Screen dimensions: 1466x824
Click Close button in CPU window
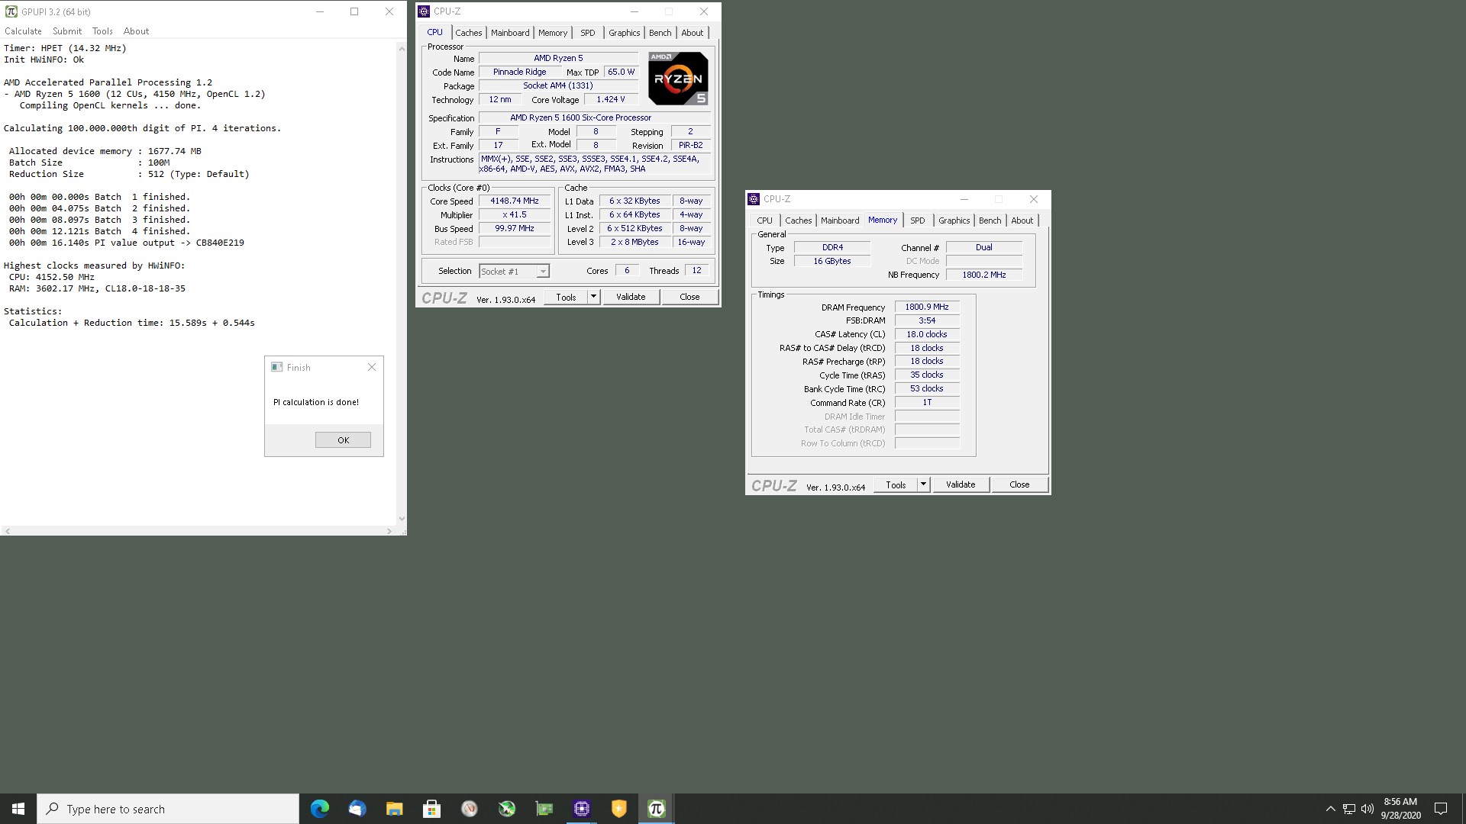point(689,297)
